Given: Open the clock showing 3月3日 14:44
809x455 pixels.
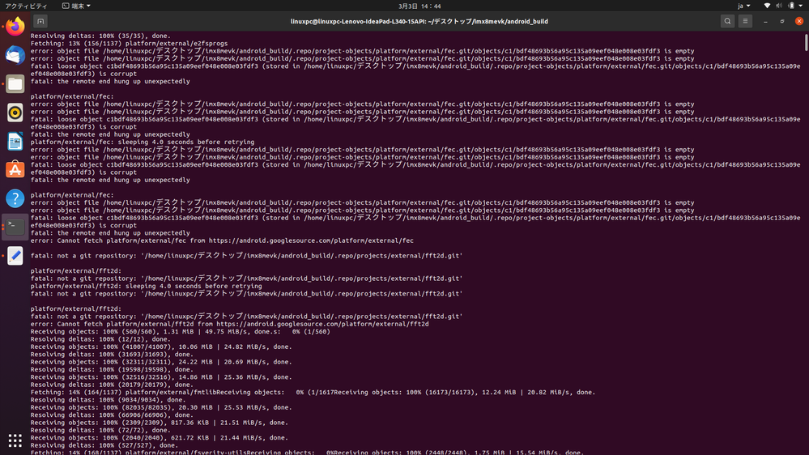Looking at the screenshot, I should click(x=419, y=6).
